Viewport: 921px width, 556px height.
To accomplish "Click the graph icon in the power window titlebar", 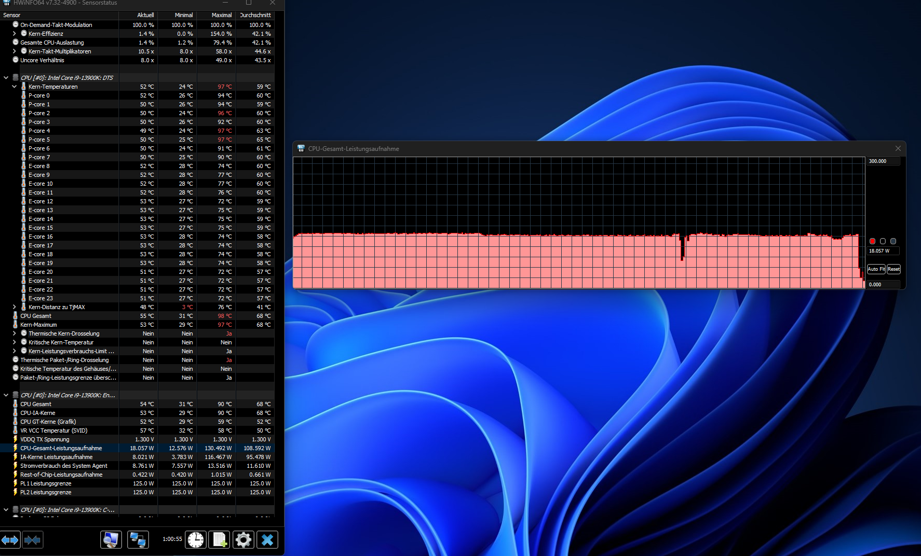I will (301, 148).
